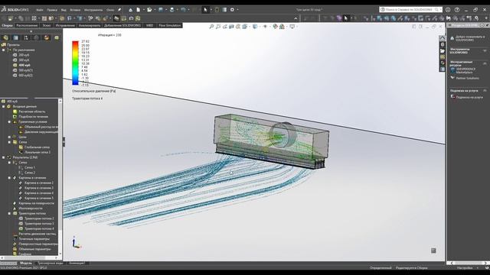Collapse the 'Граничные условия' node

tap(9, 121)
